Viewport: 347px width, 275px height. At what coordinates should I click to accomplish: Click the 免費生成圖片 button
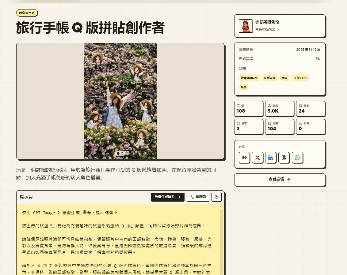(168, 197)
